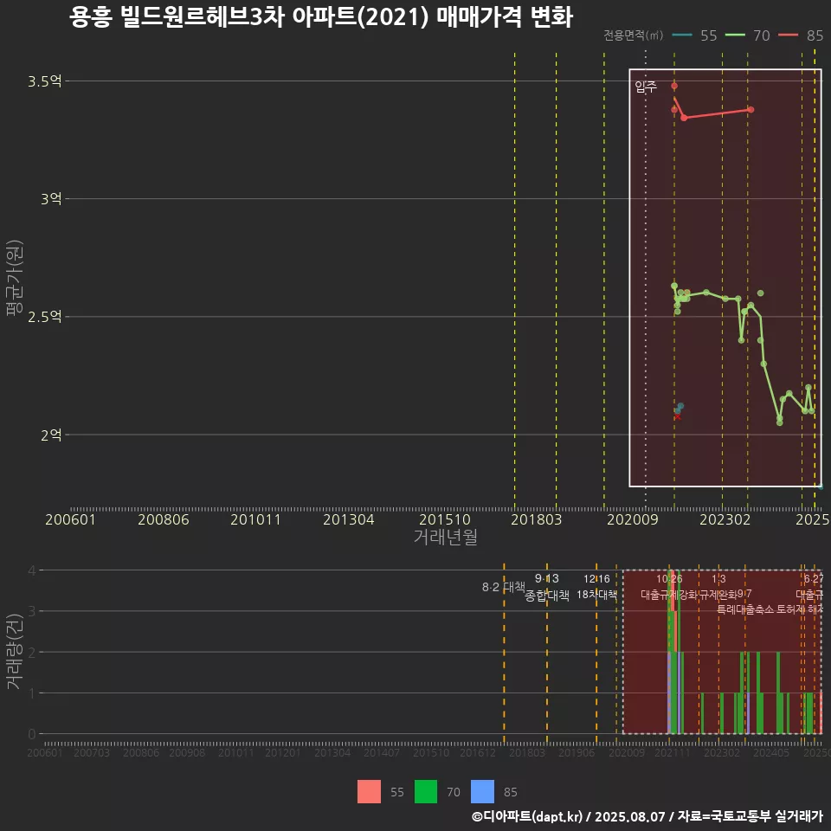Viewport: 831px width, 831px height.
Task: Select the pink 55 swatch in bottom legend
Action: [x=369, y=792]
